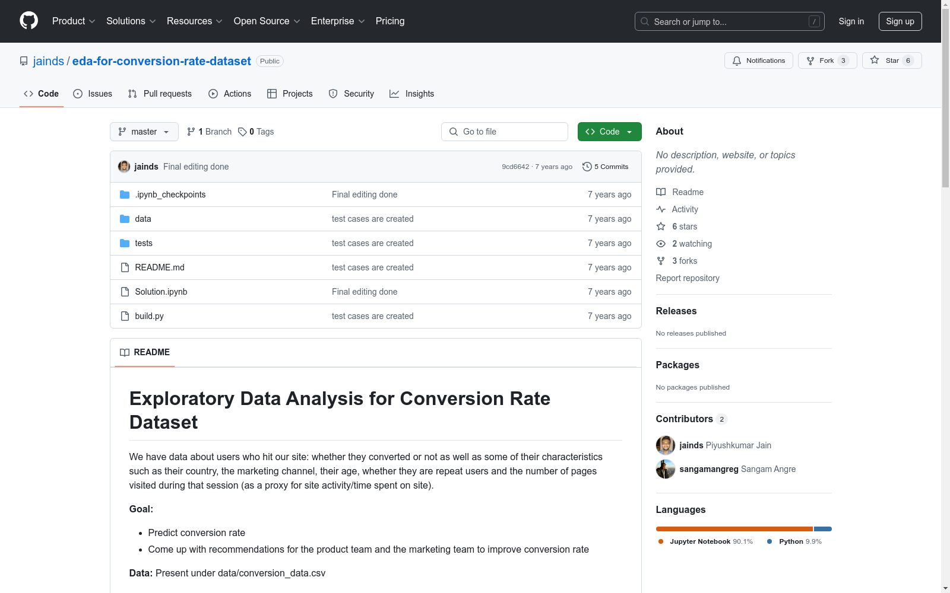Click the 9cd6642 commit hash
The height and width of the screenshot is (593, 950).
[515, 167]
